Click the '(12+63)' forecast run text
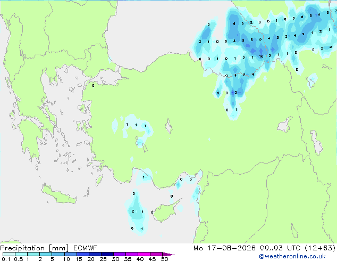The height and width of the screenshot is (261, 337). pyautogui.click(x=320, y=248)
